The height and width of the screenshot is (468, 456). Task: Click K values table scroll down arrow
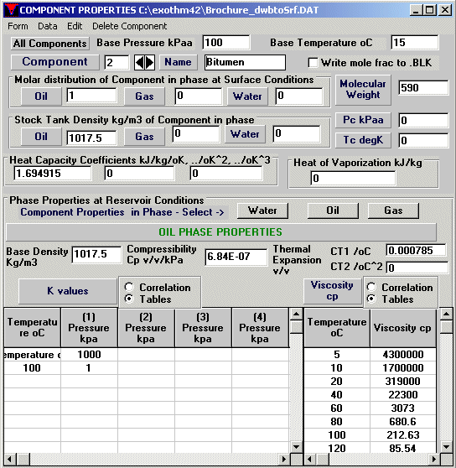[x=296, y=447]
